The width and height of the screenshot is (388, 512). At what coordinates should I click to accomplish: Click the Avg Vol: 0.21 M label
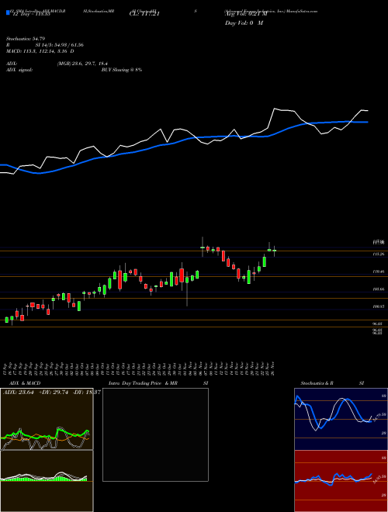246,14
